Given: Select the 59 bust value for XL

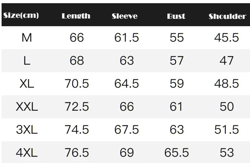Looking at the screenshot, I should [177, 84].
